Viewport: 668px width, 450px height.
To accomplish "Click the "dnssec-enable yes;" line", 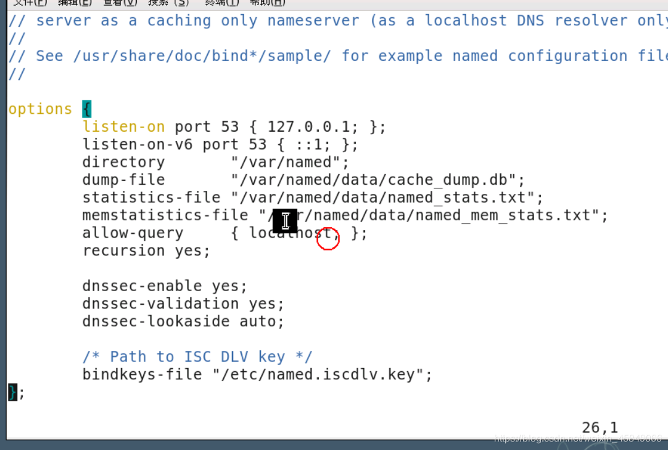I will click(165, 286).
